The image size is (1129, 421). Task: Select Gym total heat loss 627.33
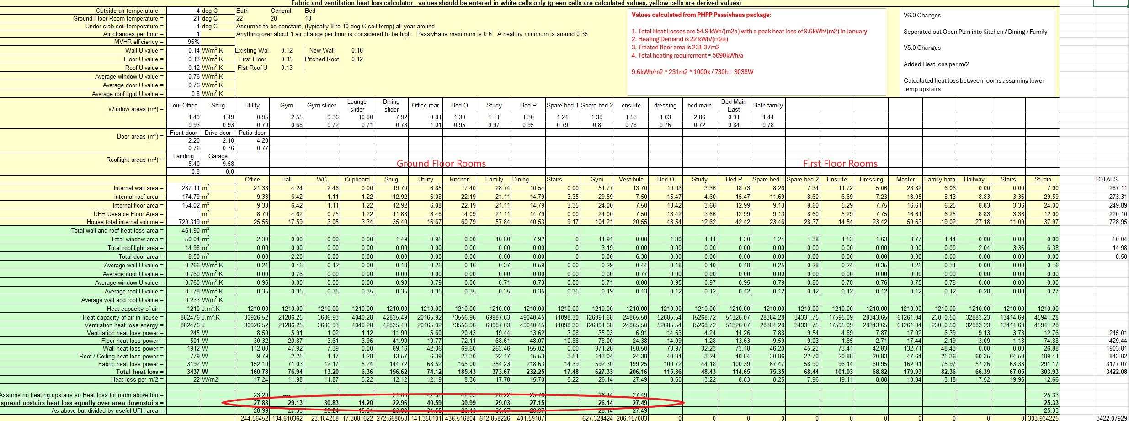tap(597, 372)
